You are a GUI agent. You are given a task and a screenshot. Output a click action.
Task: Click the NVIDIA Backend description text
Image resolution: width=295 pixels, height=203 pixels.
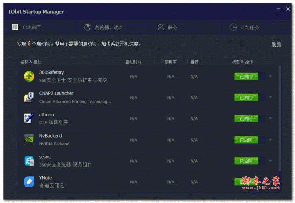coord(55,144)
